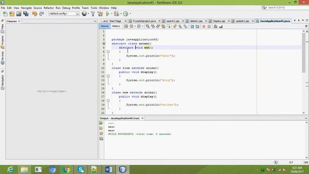Click the green Run Project icon
309x174 pixels.
[108, 14]
